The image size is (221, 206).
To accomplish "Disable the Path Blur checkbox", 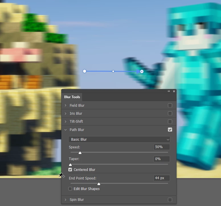I will (x=170, y=130).
